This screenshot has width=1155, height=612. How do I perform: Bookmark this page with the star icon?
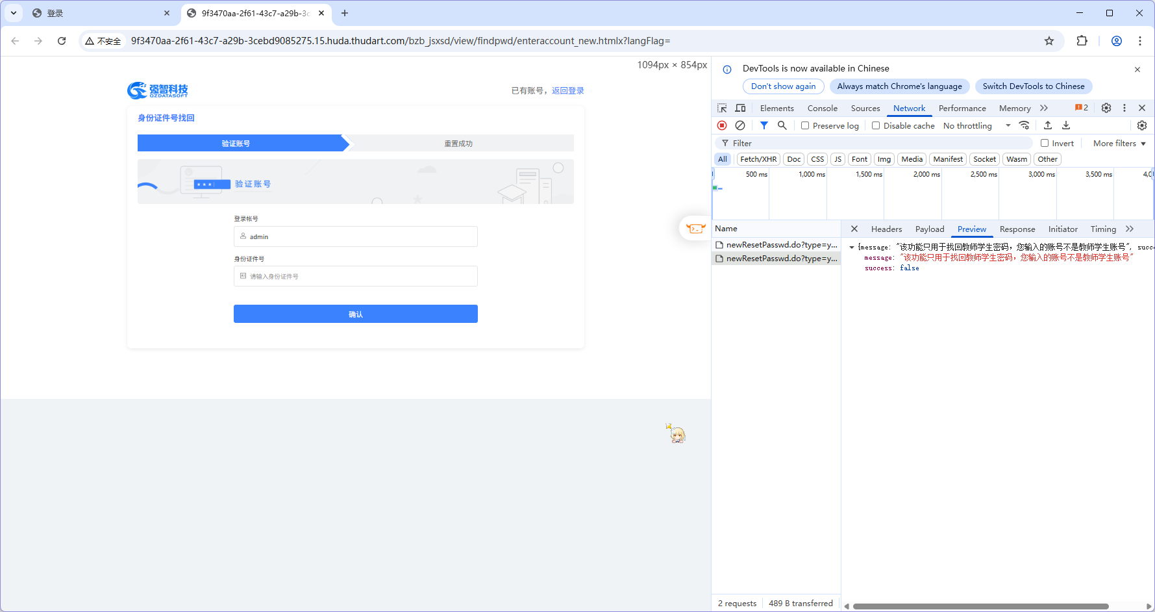1049,41
